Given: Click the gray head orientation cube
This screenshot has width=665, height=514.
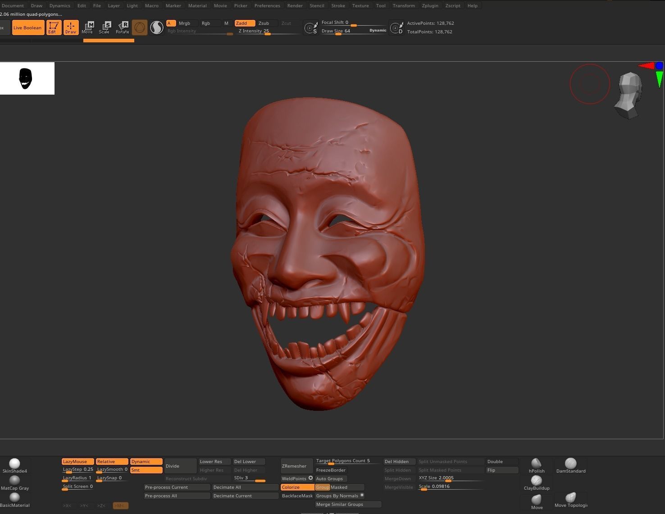Looking at the screenshot, I should pos(629,96).
